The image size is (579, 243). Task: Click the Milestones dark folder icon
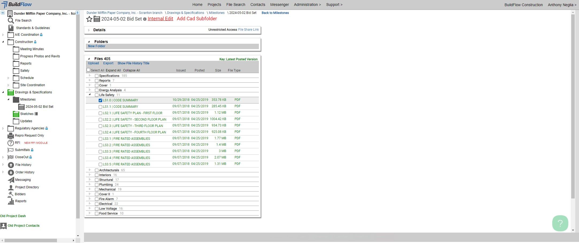[16, 99]
